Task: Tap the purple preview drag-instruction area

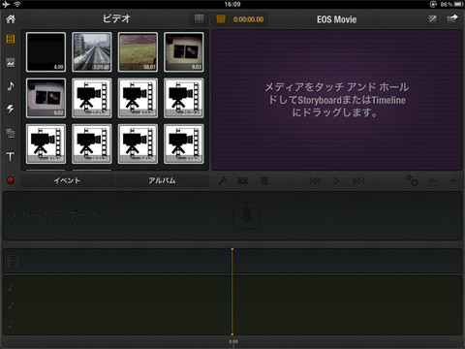Action: (x=336, y=100)
